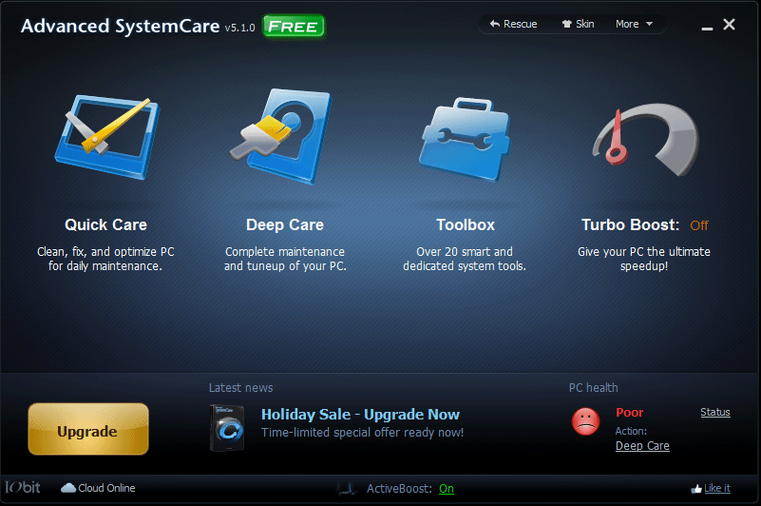Screen dimensions: 761x506
Task: Open the Toolbox briefcase icon
Action: [x=465, y=140]
